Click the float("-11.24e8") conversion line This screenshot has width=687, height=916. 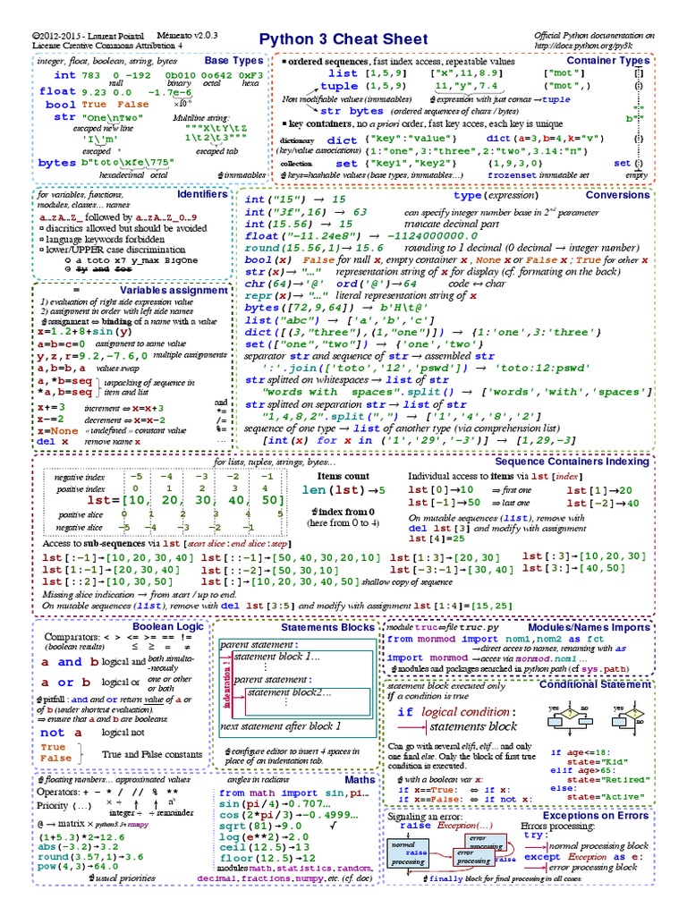point(361,236)
